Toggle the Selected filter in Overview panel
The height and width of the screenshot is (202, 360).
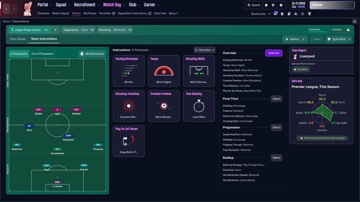coord(274,53)
